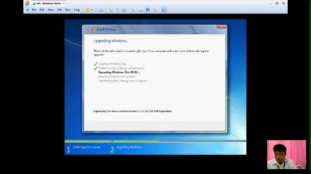Screen dimensions: 311x174
Task: Restore the VMware window size
Action: point(277,3)
